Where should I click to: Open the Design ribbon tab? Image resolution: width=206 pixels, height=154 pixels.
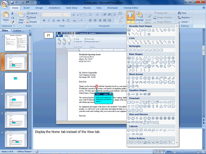[x=39, y=8]
